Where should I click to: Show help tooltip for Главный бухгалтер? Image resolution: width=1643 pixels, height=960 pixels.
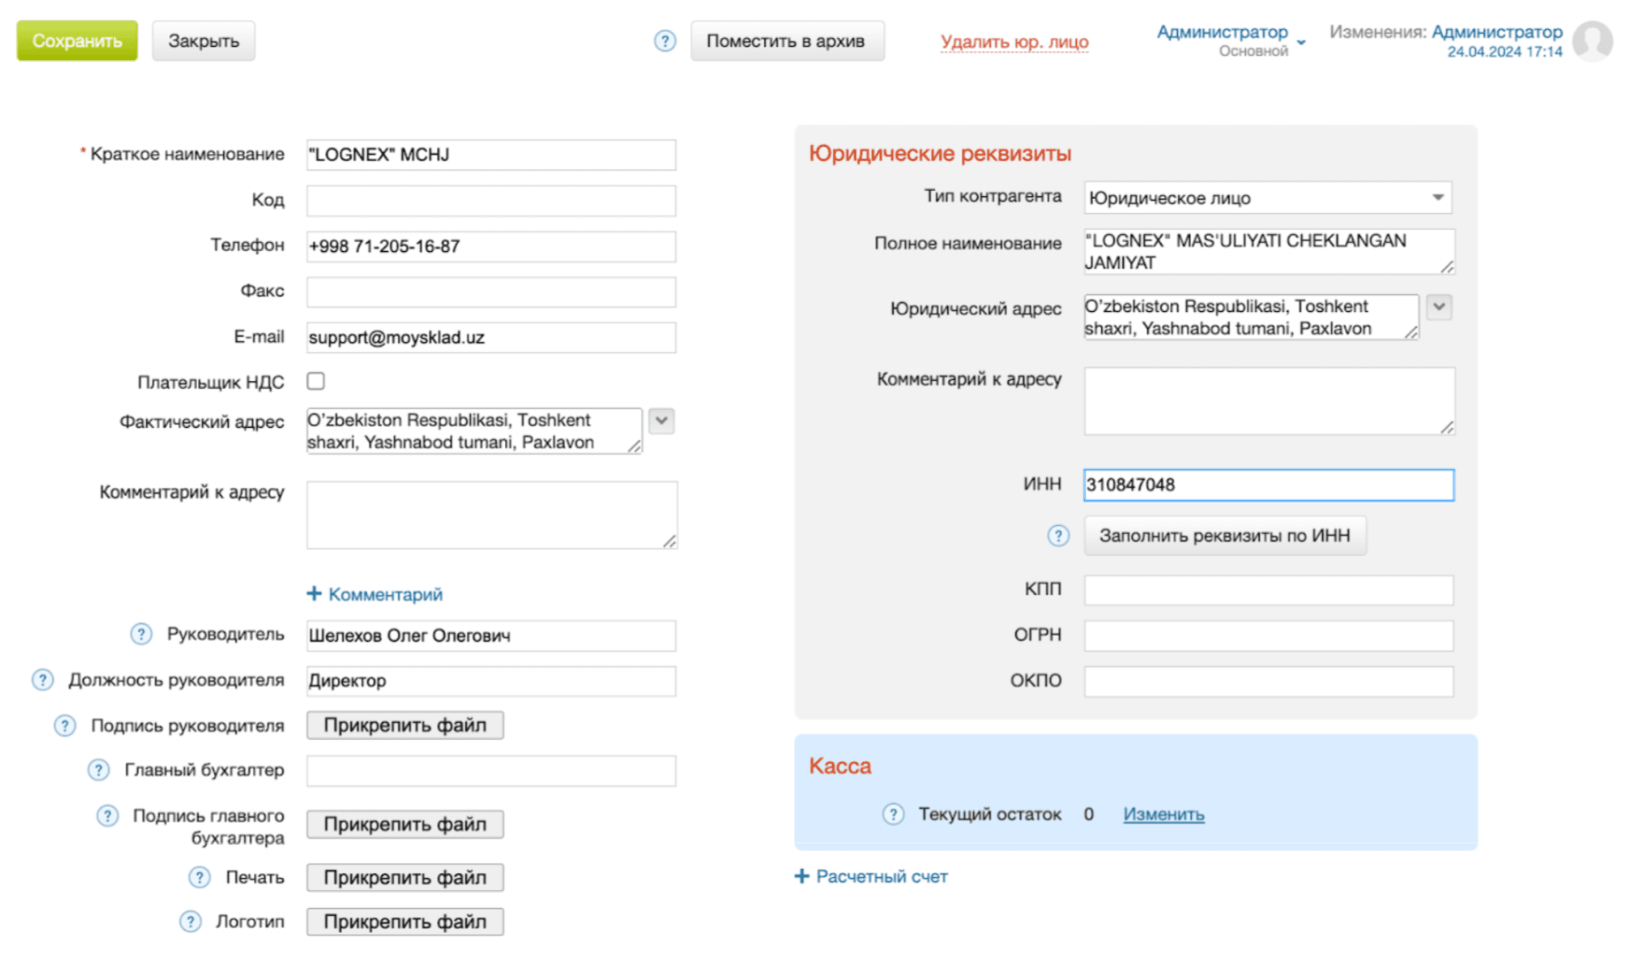pyautogui.click(x=98, y=770)
